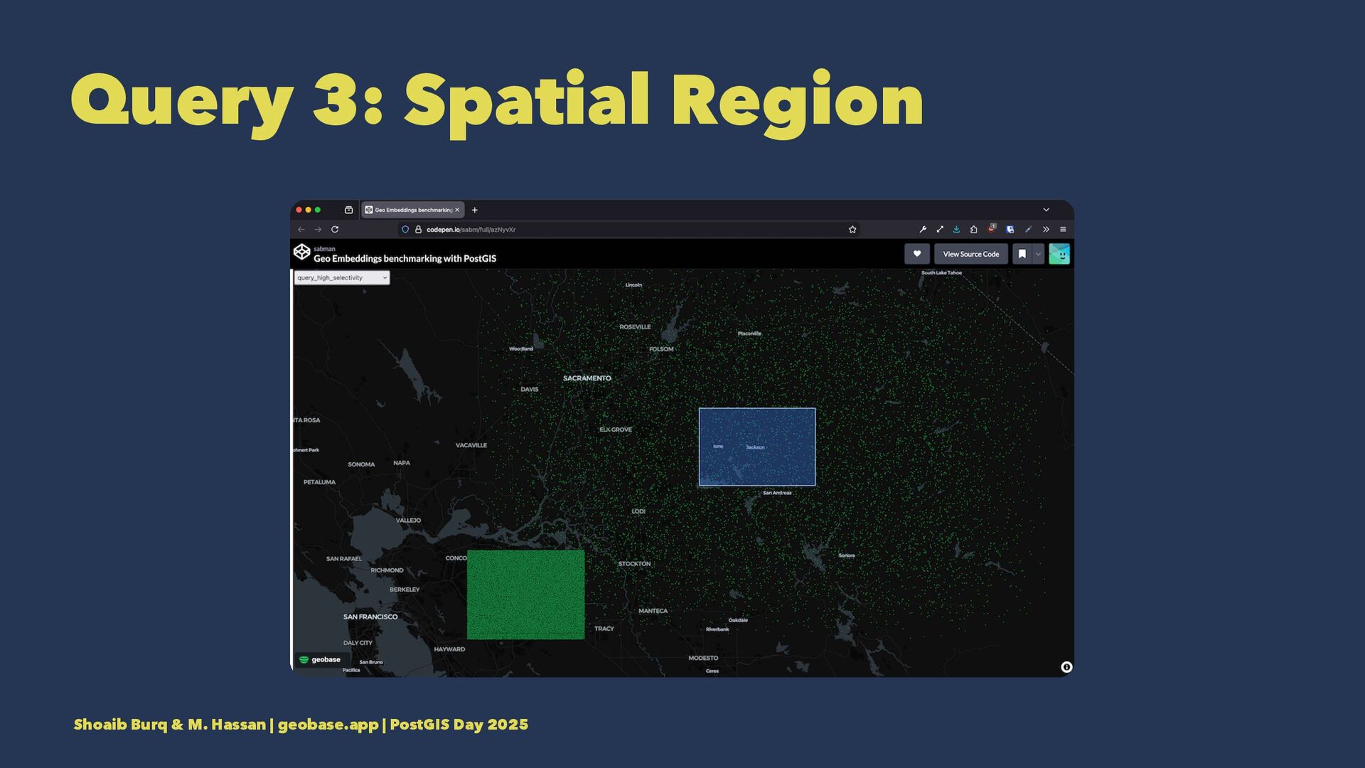Love this pen with heart icon
This screenshot has width=1365, height=768.
pyautogui.click(x=916, y=254)
